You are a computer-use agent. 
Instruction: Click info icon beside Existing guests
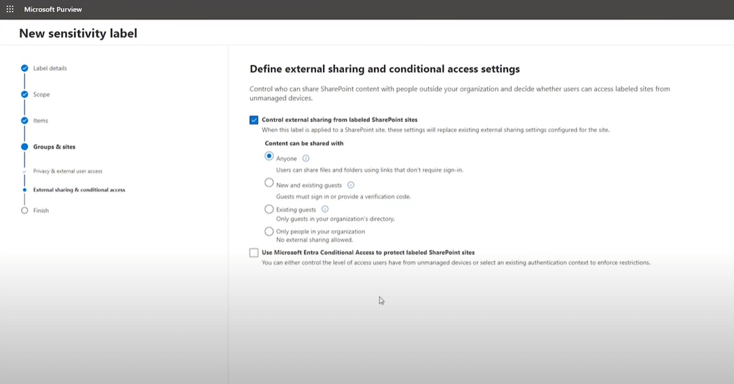pyautogui.click(x=325, y=209)
